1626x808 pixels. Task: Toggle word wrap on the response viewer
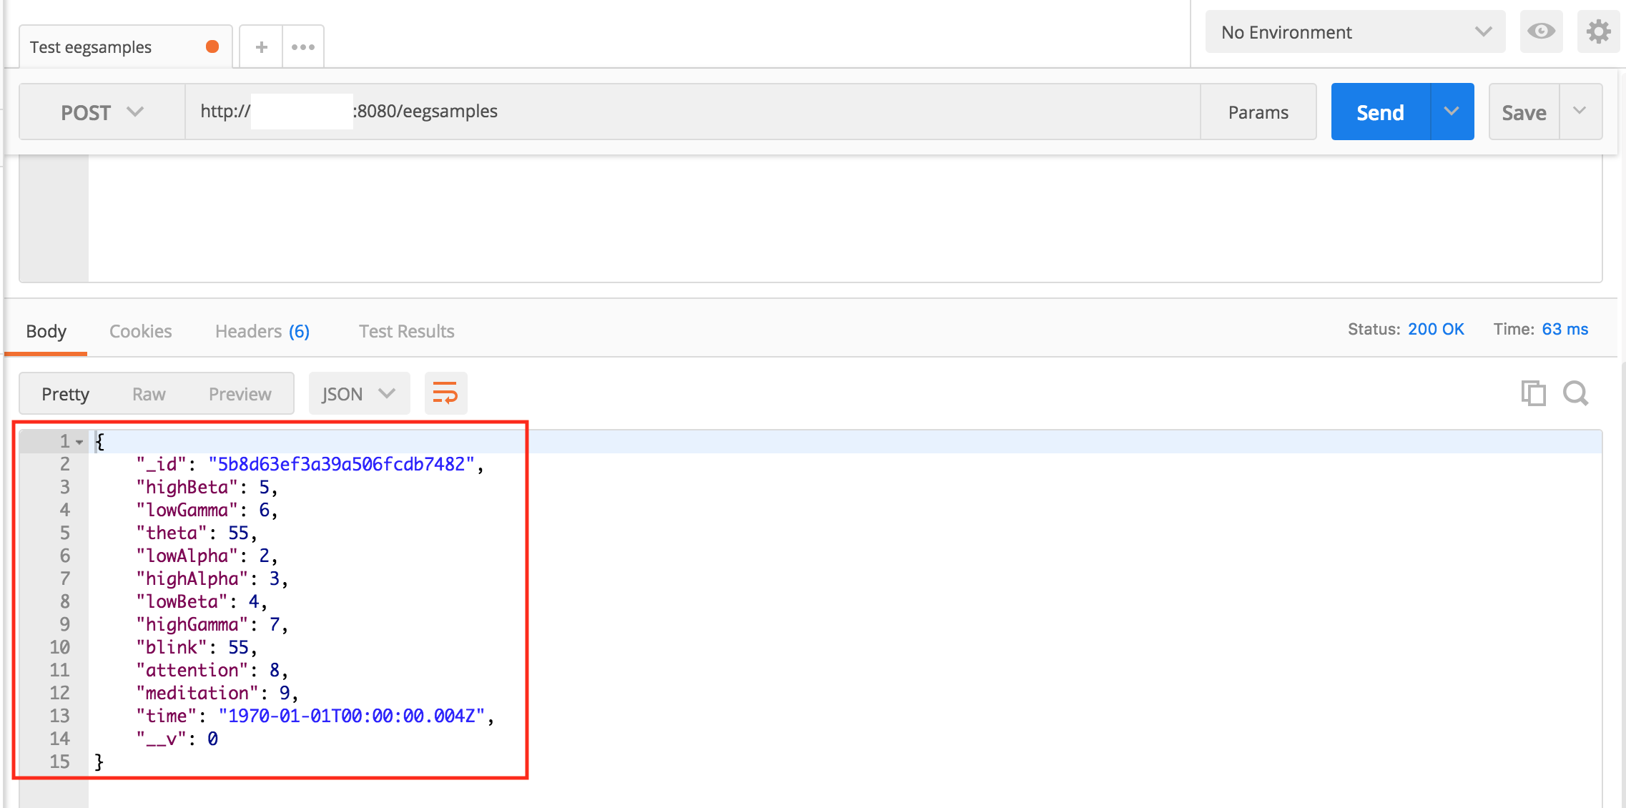445,393
